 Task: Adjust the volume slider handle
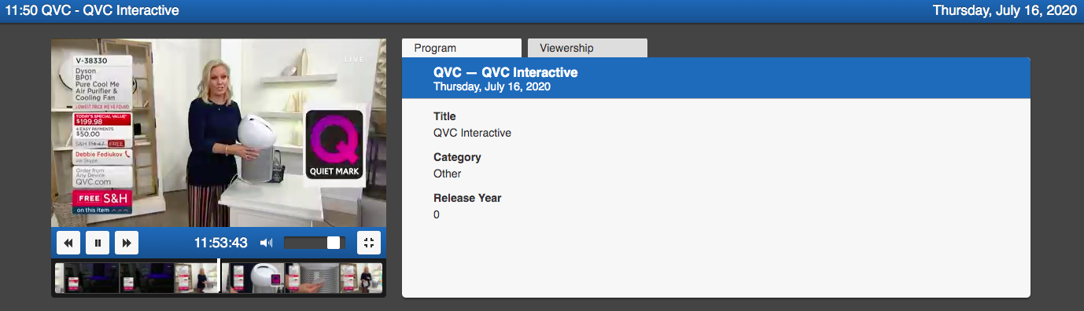[334, 243]
